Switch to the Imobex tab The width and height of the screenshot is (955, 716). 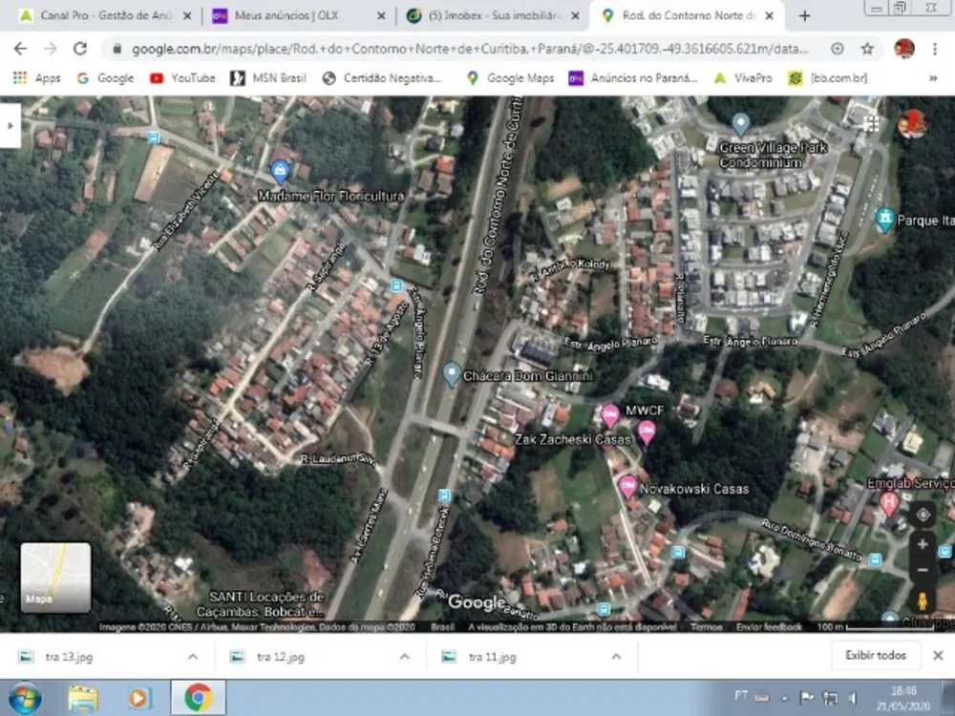pos(492,16)
